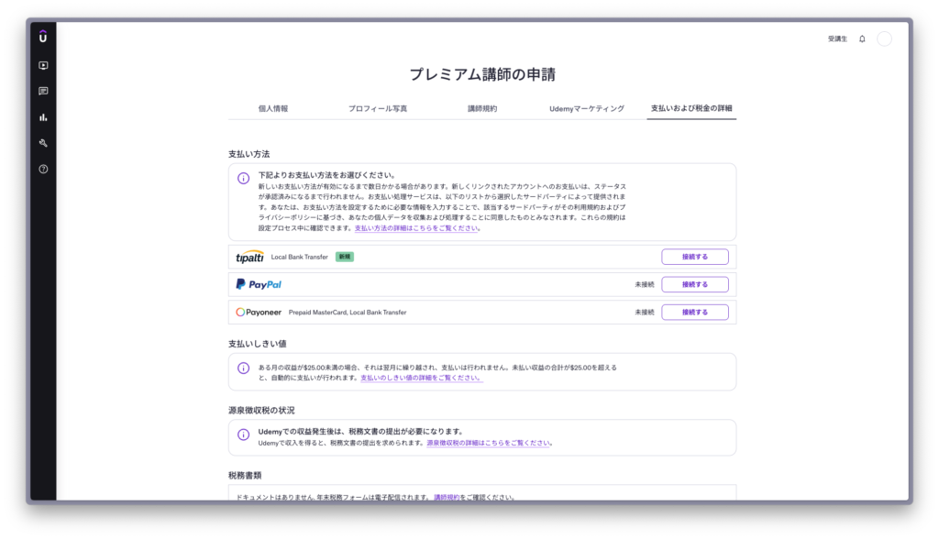Viewport: 939px width, 539px height.
Task: Open the performance bar chart icon
Action: click(x=43, y=117)
